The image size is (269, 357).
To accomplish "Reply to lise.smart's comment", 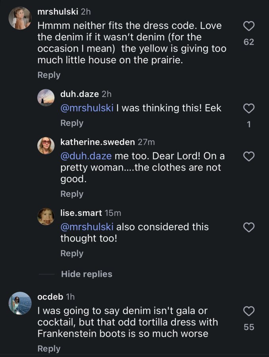I will [x=72, y=253].
